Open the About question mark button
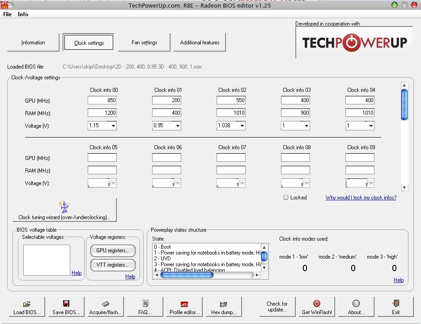 click(x=356, y=307)
